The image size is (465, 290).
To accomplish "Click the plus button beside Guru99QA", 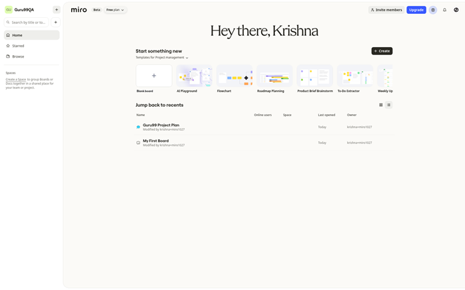I will (56, 10).
